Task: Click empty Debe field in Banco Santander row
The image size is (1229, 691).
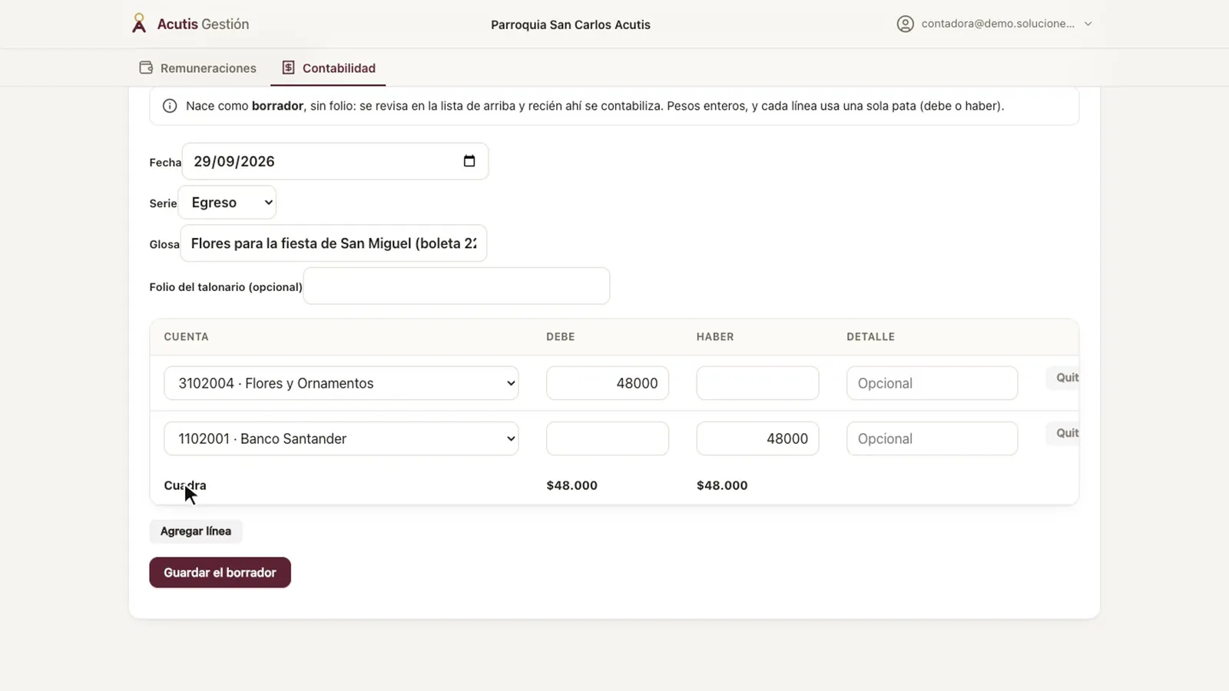Action: 608,438
